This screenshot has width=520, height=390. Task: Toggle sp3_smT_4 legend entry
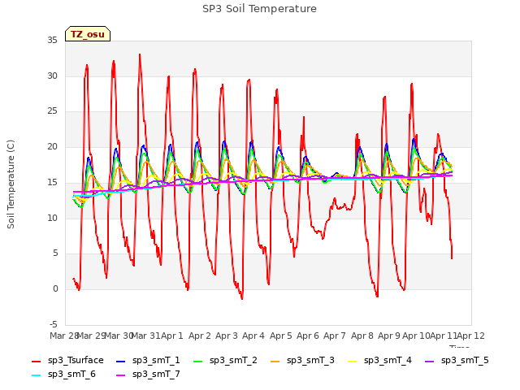click(x=379, y=360)
